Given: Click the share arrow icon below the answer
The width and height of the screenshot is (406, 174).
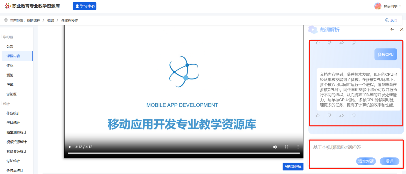Looking at the screenshot, I should click(x=342, y=115).
